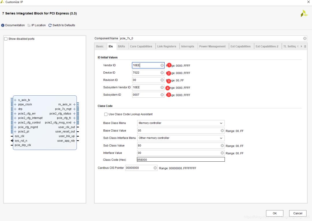This screenshot has width=312, height=221.
Task: Check Use Class Code Lookup Assistant
Action: click(106, 114)
